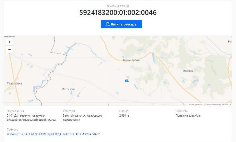Open the Опендатабот attribution link
Screen dimensions: 236x142
click(x=195, y=104)
